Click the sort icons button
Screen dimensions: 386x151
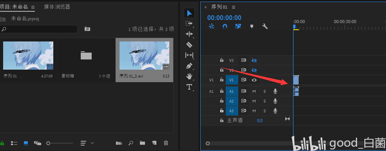point(83,143)
